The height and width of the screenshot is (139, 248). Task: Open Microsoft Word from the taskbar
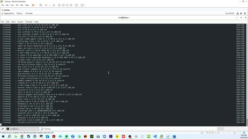coord(174,136)
